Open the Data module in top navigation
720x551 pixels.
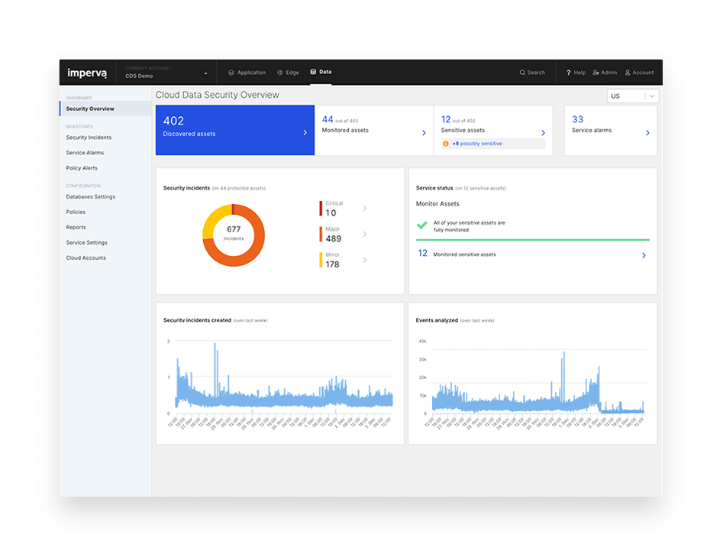click(321, 72)
